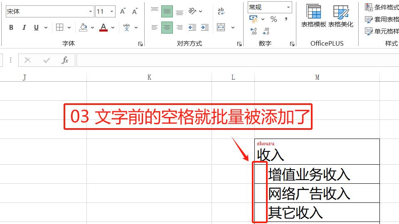
Task: Increase indent
Action: 205,27
